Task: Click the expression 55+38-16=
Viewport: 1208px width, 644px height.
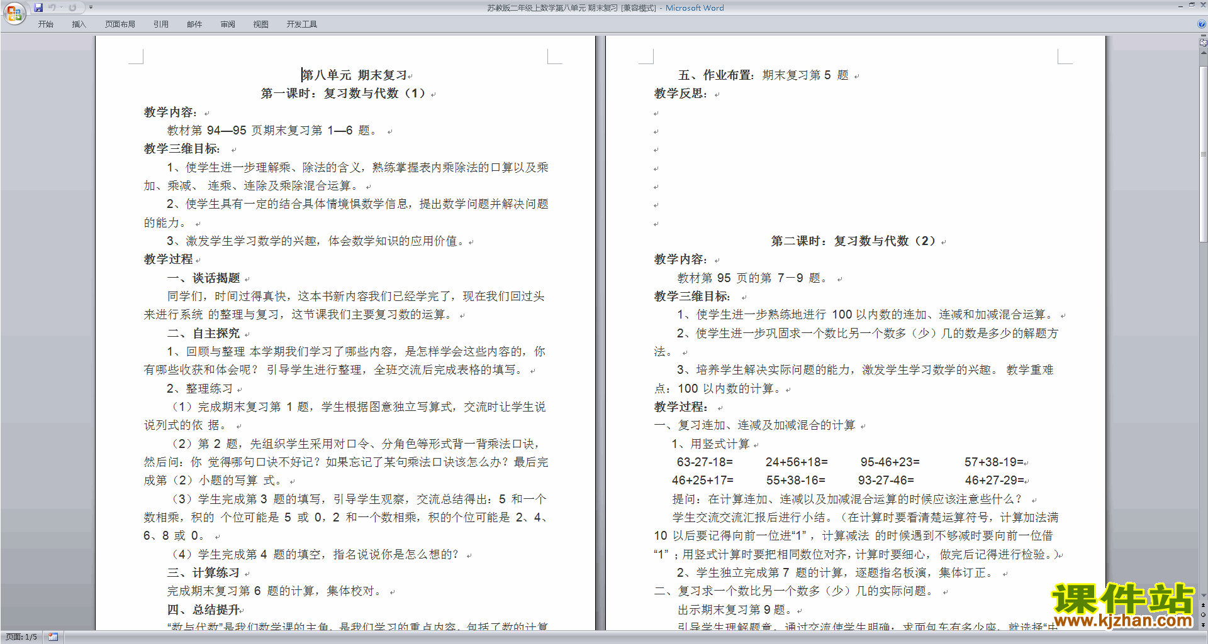Action: pyautogui.click(x=795, y=480)
